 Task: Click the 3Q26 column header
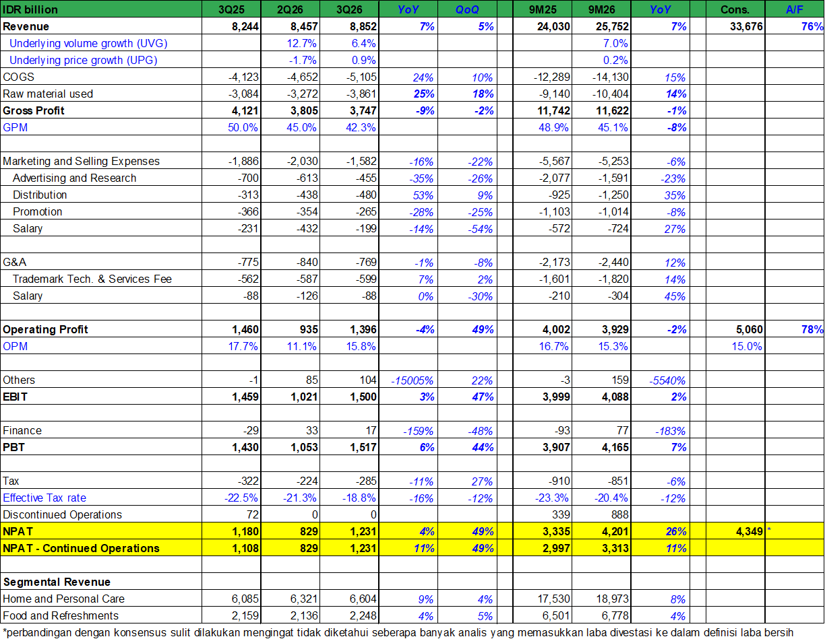click(349, 9)
